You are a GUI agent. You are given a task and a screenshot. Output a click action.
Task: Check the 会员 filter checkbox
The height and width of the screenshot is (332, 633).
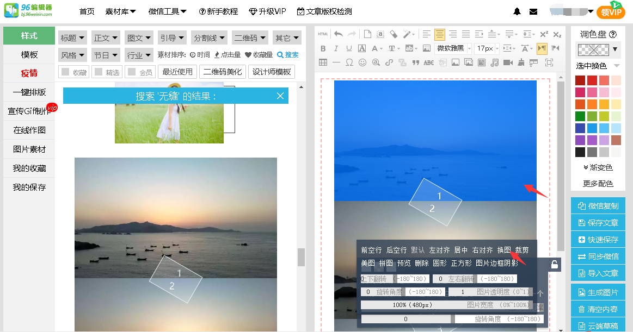[x=131, y=72]
